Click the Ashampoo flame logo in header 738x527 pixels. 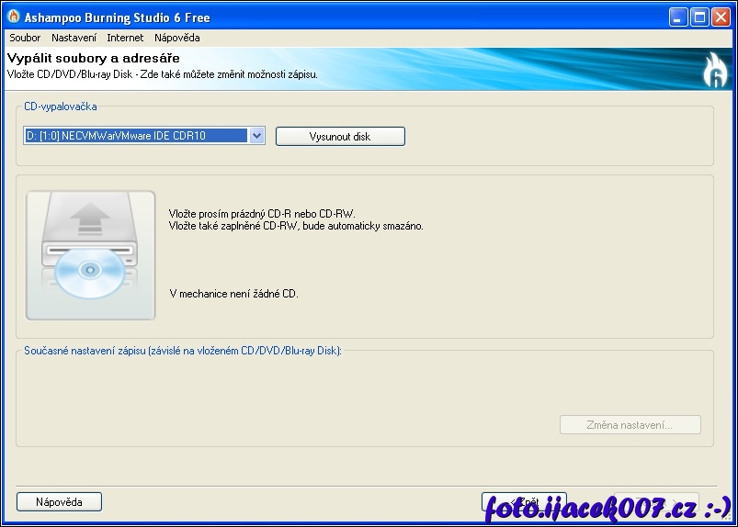click(x=714, y=71)
